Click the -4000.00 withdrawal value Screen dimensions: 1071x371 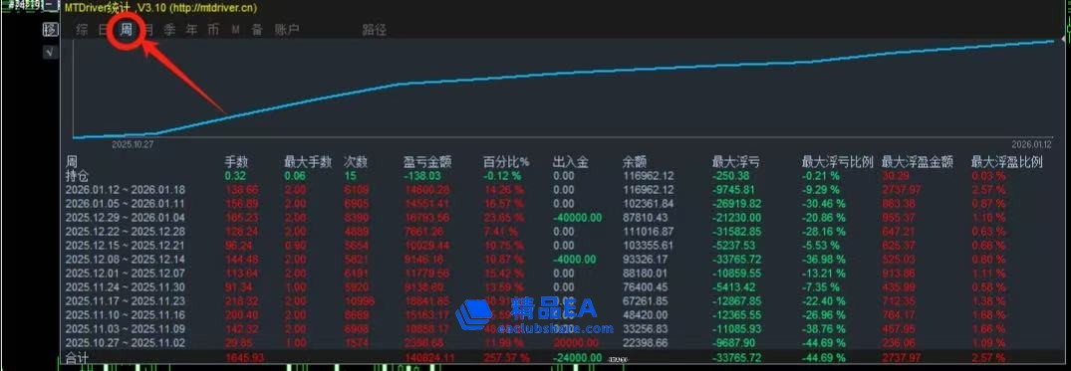click(x=575, y=260)
